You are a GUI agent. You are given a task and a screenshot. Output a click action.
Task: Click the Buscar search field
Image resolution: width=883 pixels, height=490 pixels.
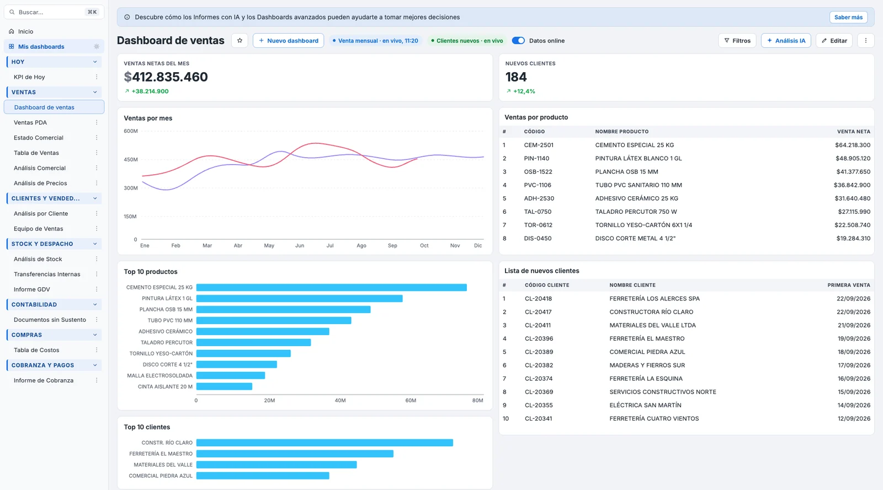tap(54, 12)
